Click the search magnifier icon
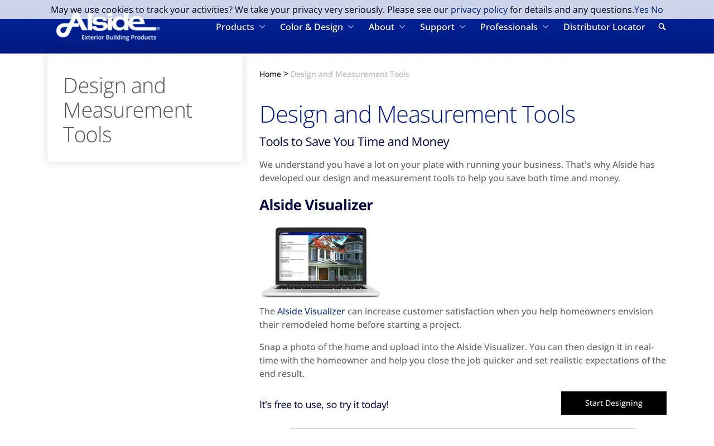Image resolution: width=714 pixels, height=446 pixels. tap(662, 27)
